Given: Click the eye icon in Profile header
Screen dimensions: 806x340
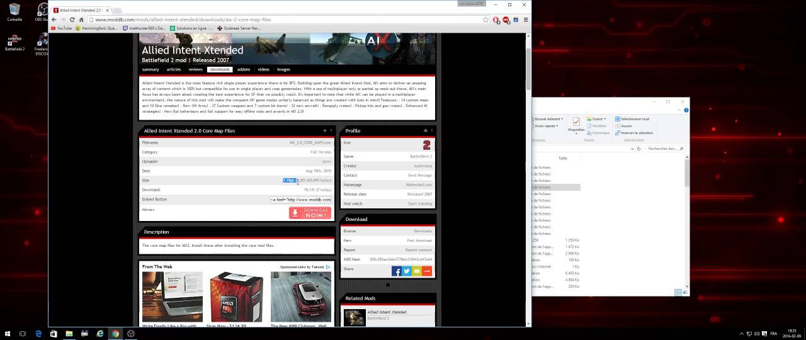Looking at the screenshot, I should [x=426, y=131].
